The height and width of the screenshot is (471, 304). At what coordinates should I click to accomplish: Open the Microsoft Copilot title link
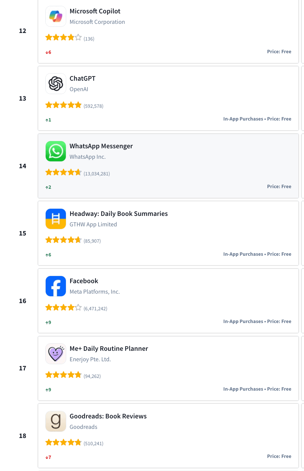[x=95, y=11]
